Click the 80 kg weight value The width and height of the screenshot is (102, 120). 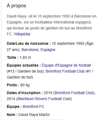(x=25, y=85)
